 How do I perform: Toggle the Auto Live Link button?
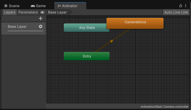tap(176, 12)
